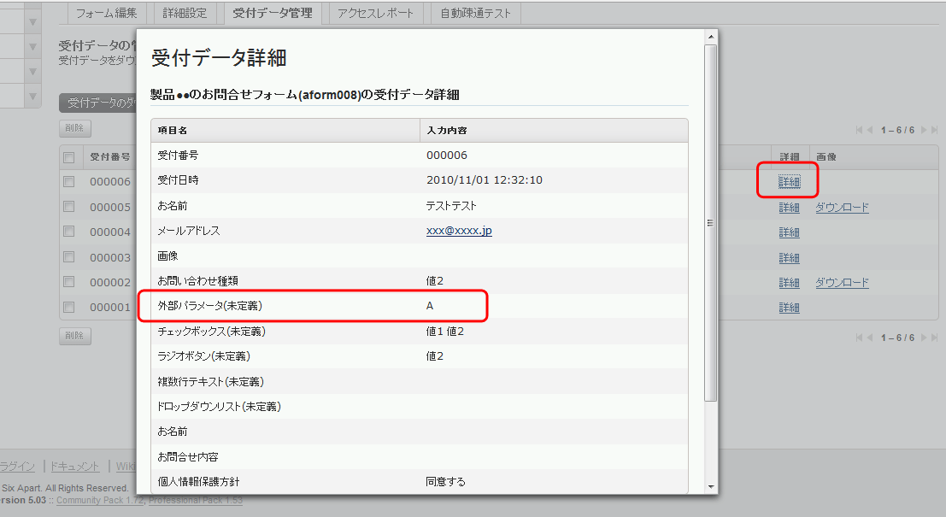Check the checkbox for record 000001
The width and height of the screenshot is (946, 517).
coord(69,308)
